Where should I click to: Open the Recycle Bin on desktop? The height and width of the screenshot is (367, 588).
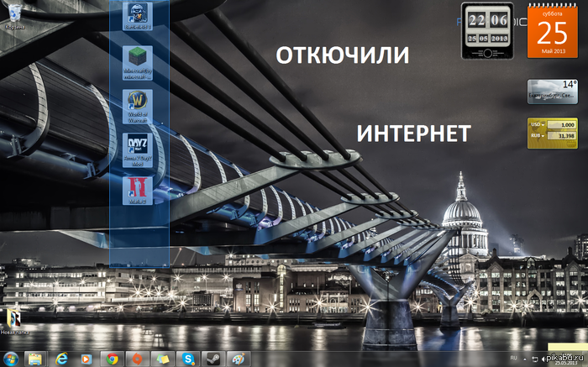coord(14,13)
